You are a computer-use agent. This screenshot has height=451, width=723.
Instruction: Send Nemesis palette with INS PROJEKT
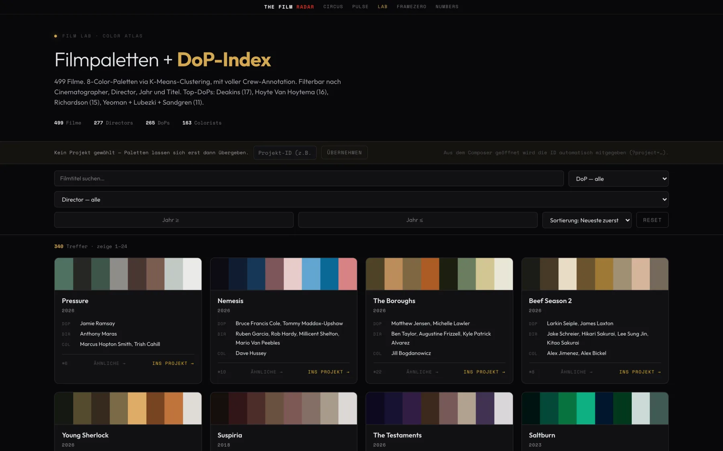(x=329, y=372)
